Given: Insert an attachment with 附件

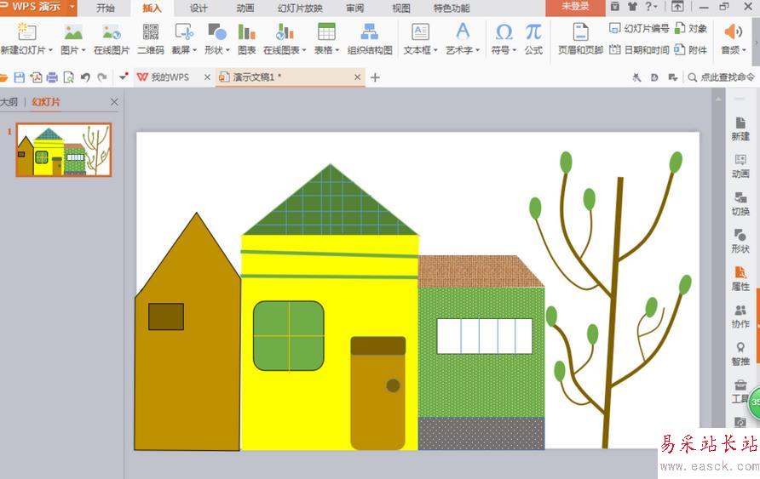Looking at the screenshot, I should click(x=691, y=50).
